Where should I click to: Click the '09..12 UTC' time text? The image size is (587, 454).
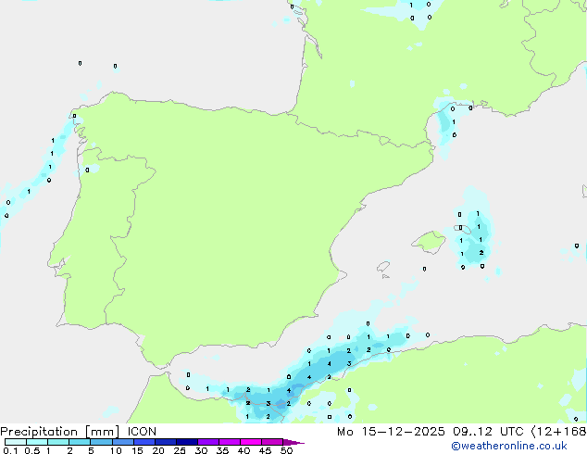tap(488, 432)
